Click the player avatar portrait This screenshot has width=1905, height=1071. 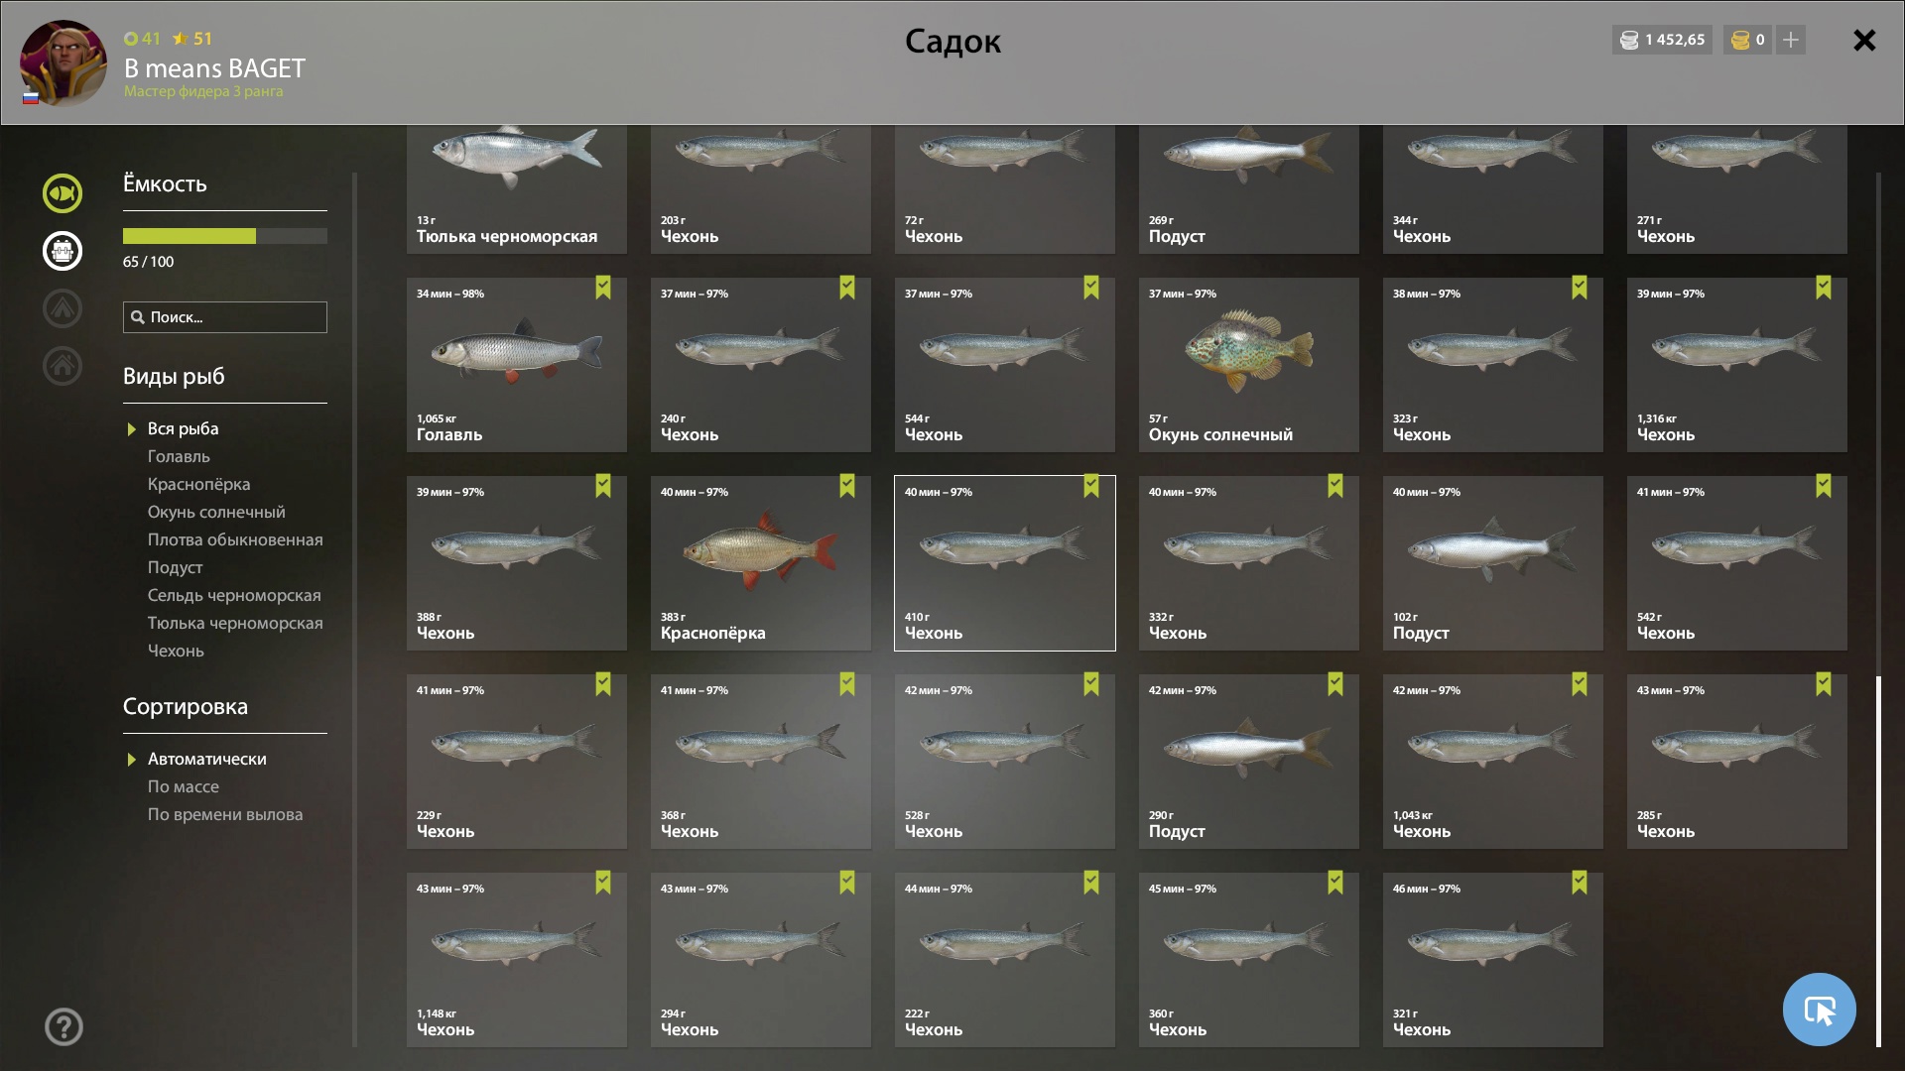[63, 63]
